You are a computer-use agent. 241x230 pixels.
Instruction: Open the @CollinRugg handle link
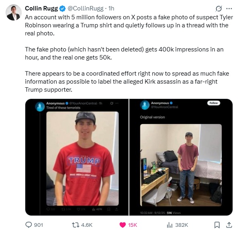[86, 8]
